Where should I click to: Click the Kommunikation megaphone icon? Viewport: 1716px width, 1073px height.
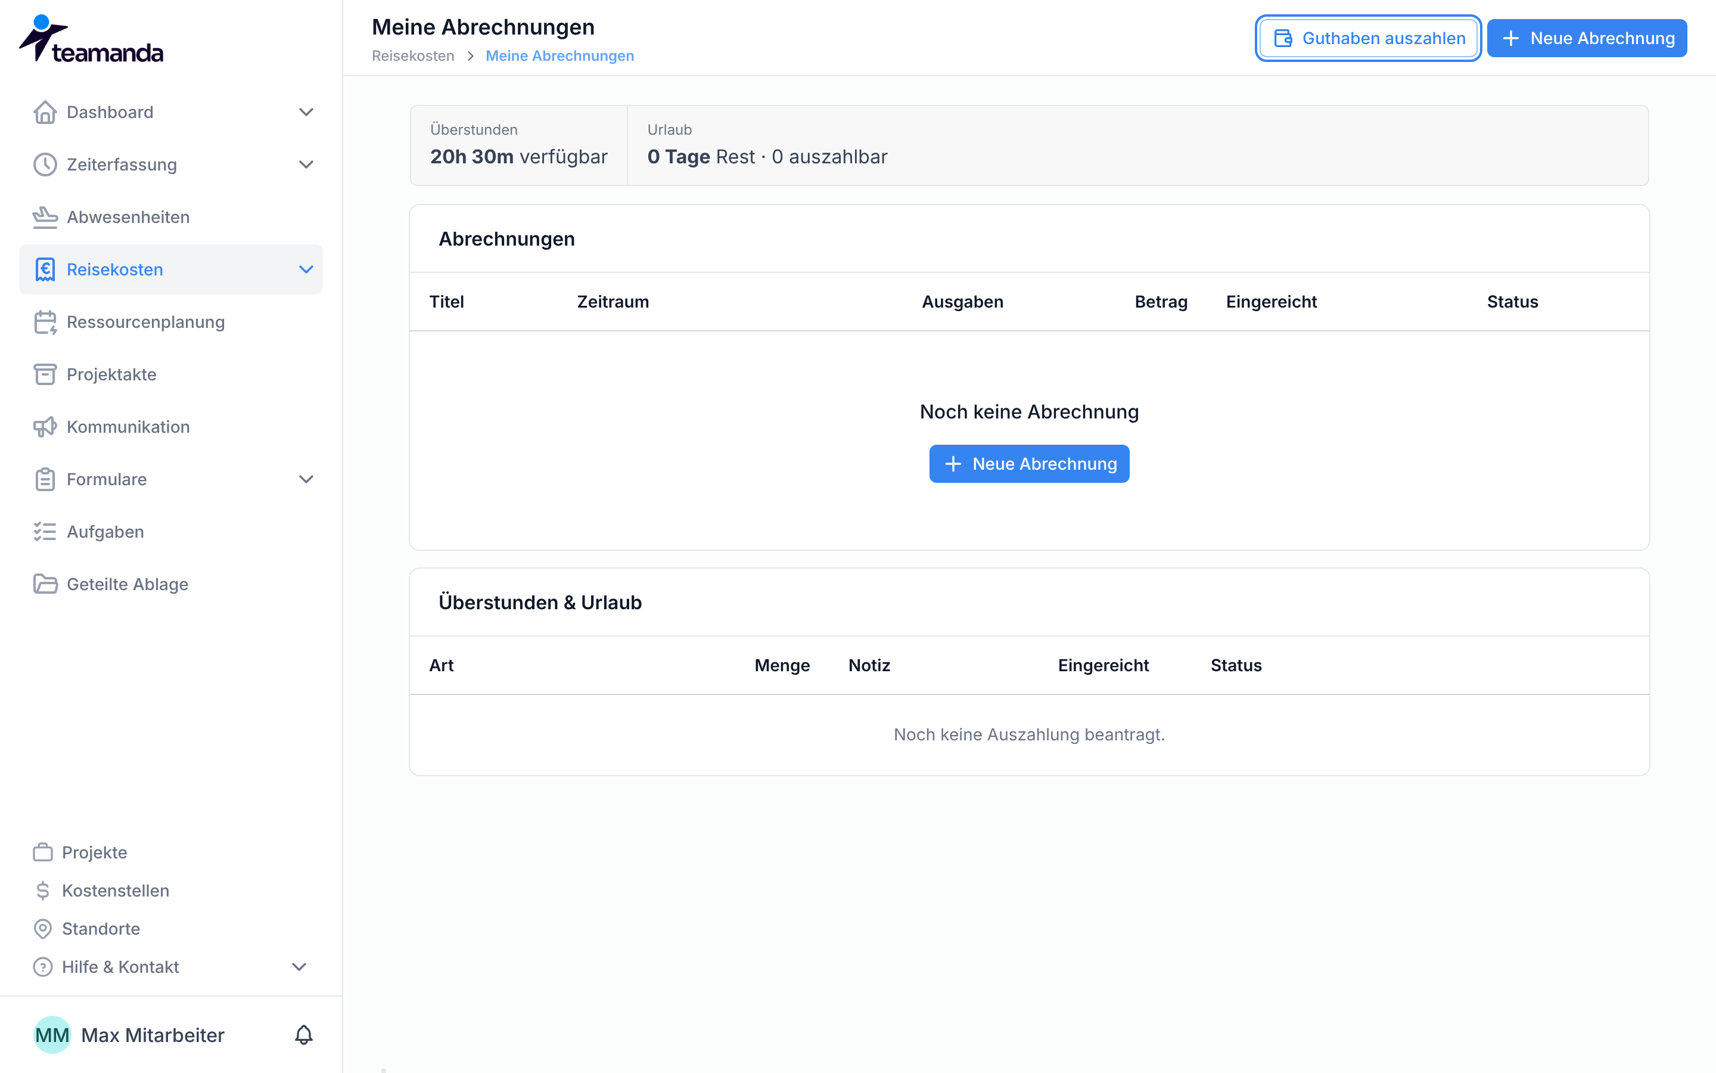pos(45,427)
